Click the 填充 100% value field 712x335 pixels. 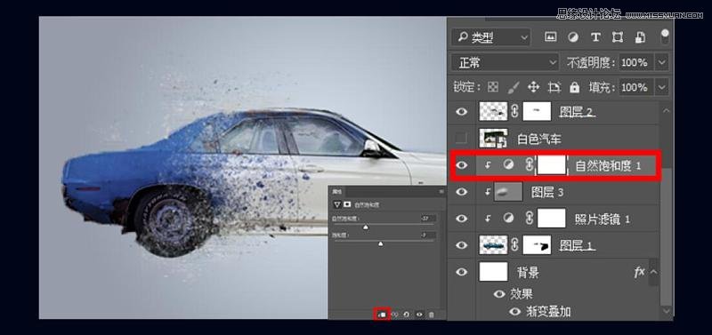[x=636, y=86]
